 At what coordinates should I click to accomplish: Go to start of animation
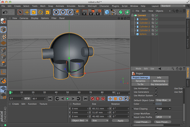(x=50, y=99)
